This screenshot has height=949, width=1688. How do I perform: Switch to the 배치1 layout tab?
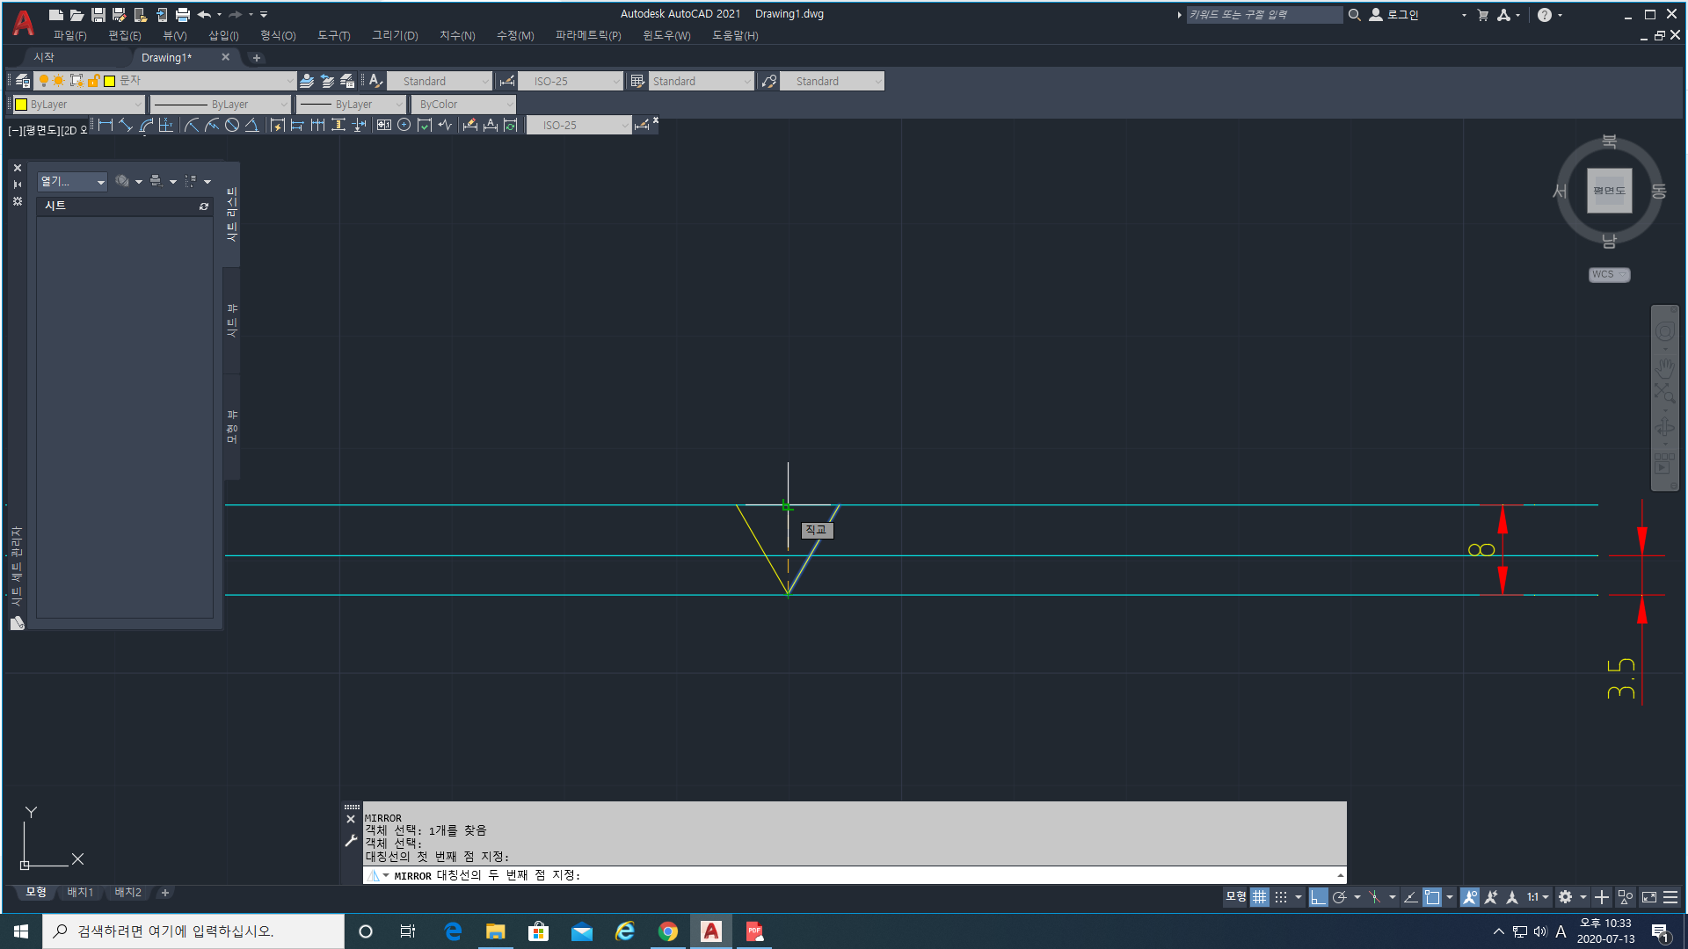(x=80, y=893)
